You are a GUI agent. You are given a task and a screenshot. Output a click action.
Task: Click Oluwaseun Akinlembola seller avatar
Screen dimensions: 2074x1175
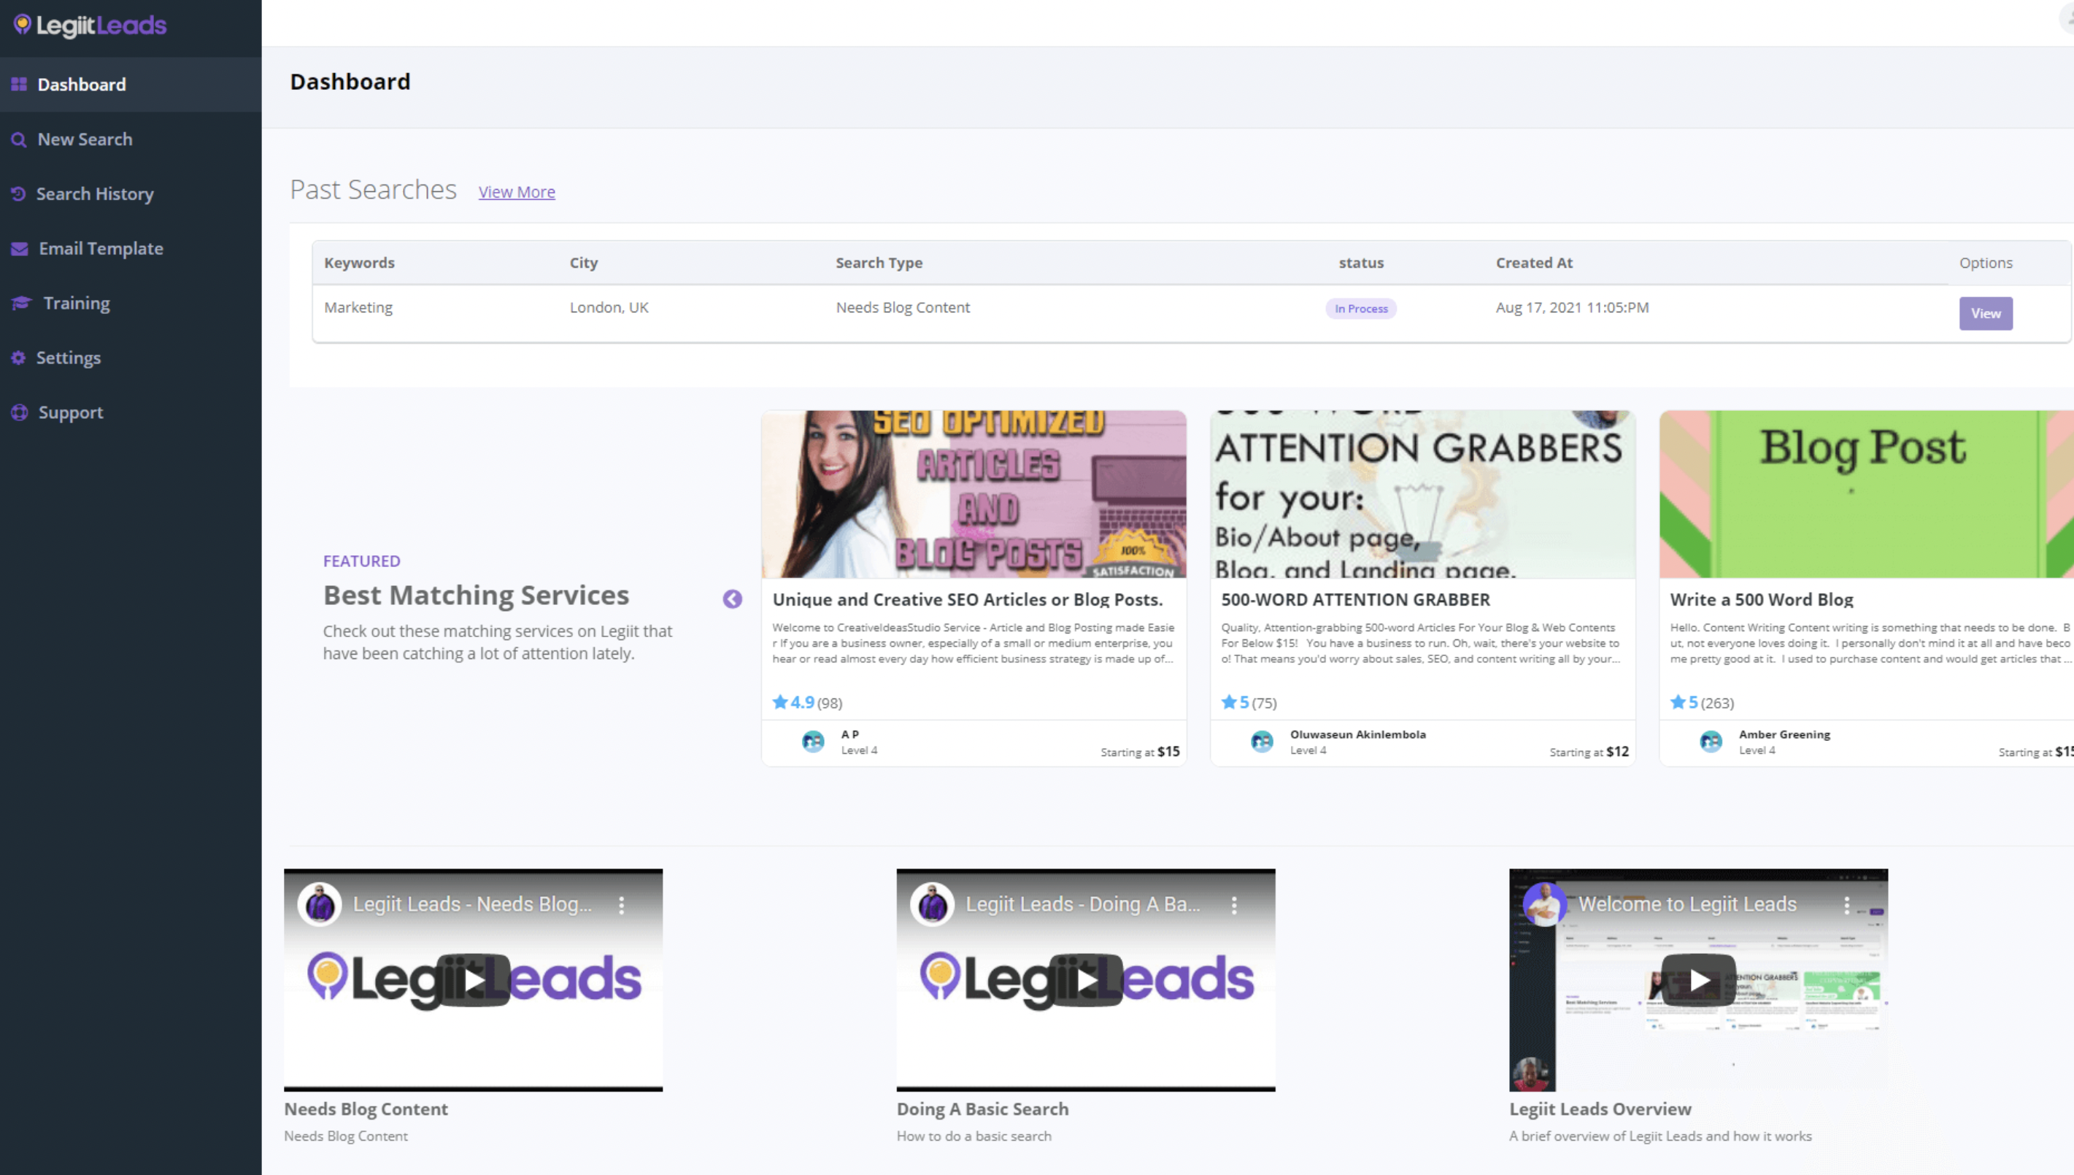(x=1262, y=741)
